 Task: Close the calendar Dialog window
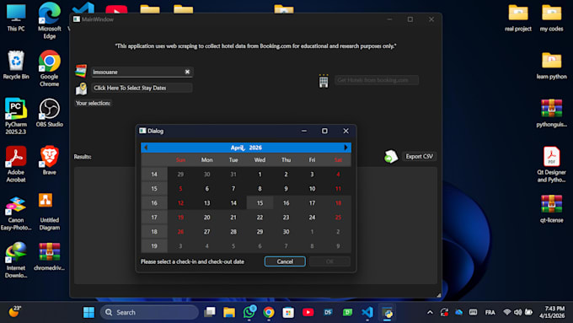345,131
